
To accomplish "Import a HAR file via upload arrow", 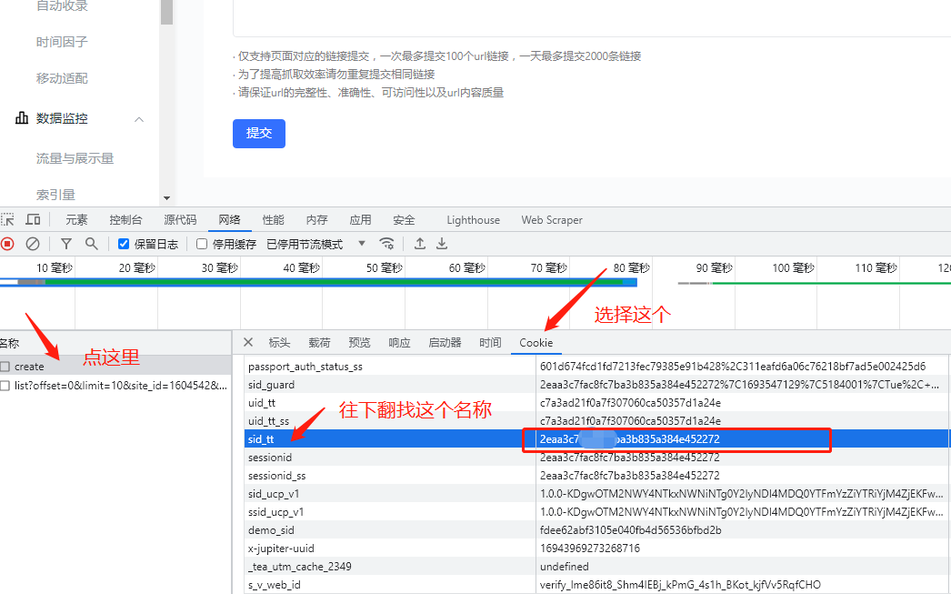I will (x=418, y=244).
